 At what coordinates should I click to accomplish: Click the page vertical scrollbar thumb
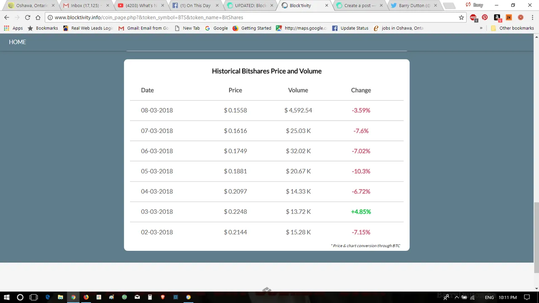536,237
